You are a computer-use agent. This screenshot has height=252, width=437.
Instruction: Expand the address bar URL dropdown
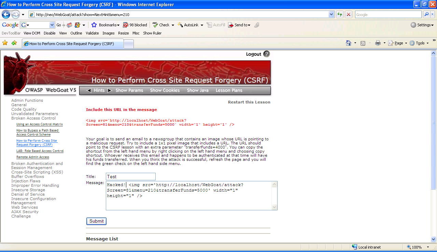pyautogui.click(x=331, y=14)
